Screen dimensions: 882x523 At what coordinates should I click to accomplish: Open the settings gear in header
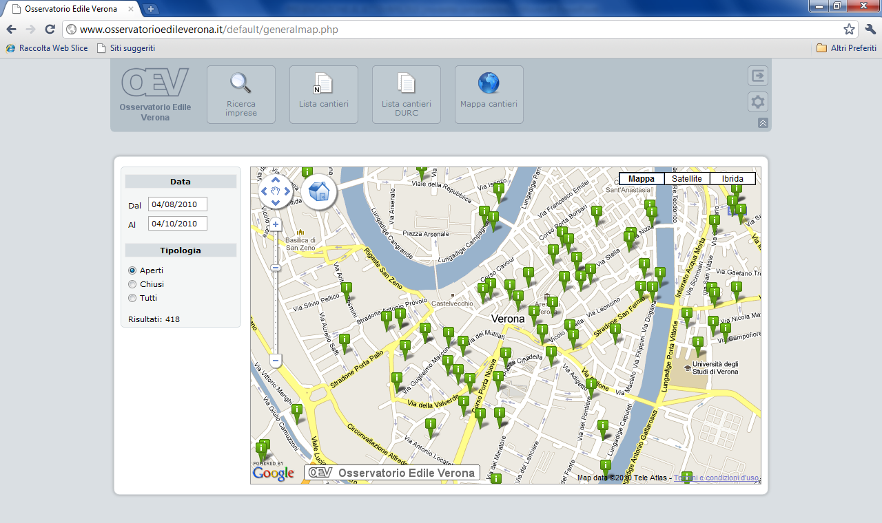(x=758, y=102)
